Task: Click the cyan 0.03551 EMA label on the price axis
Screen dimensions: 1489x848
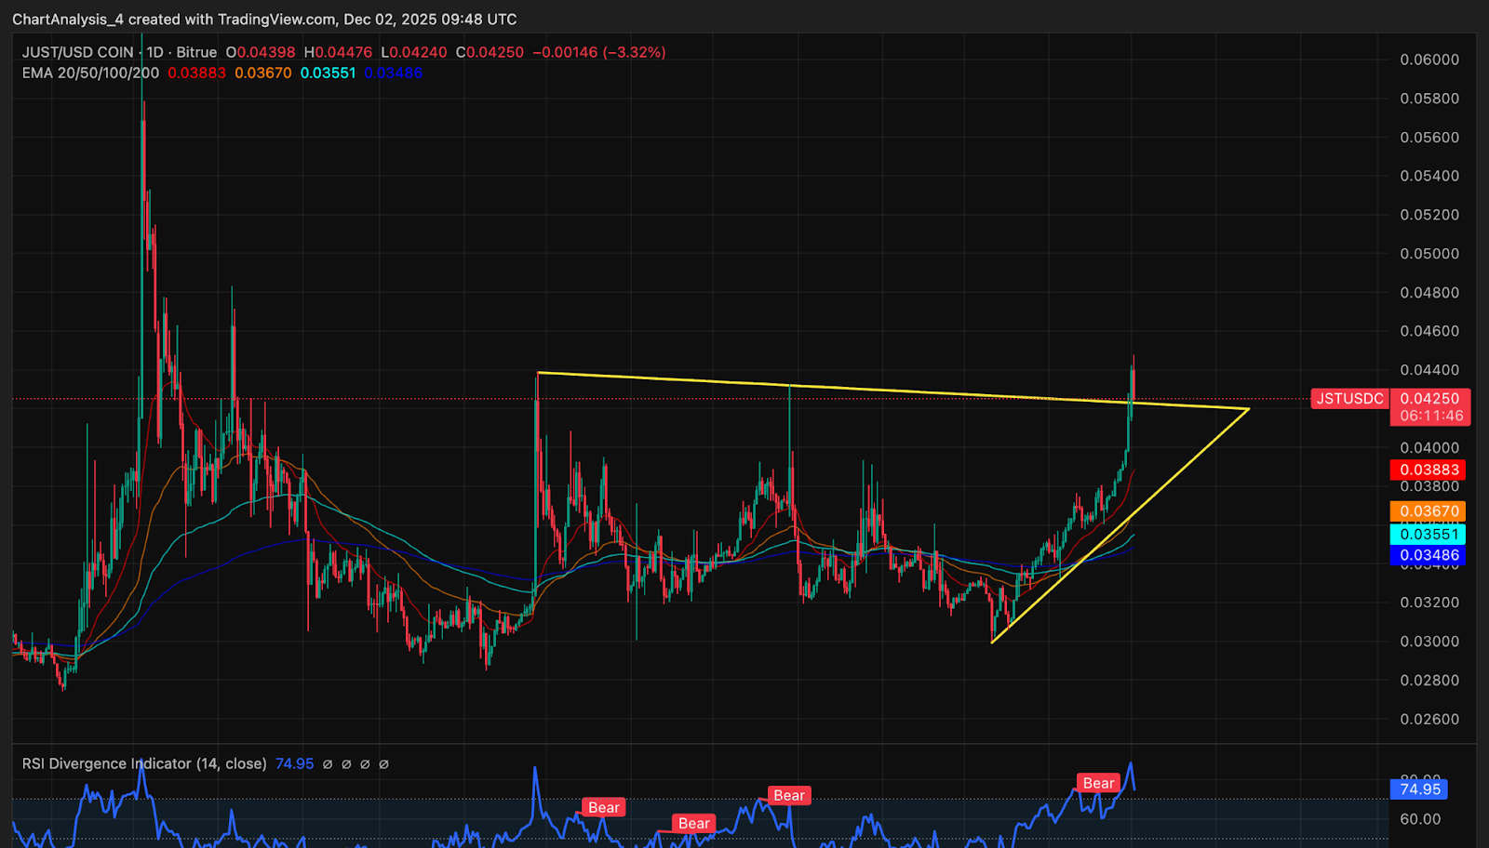Action: pos(1428,534)
